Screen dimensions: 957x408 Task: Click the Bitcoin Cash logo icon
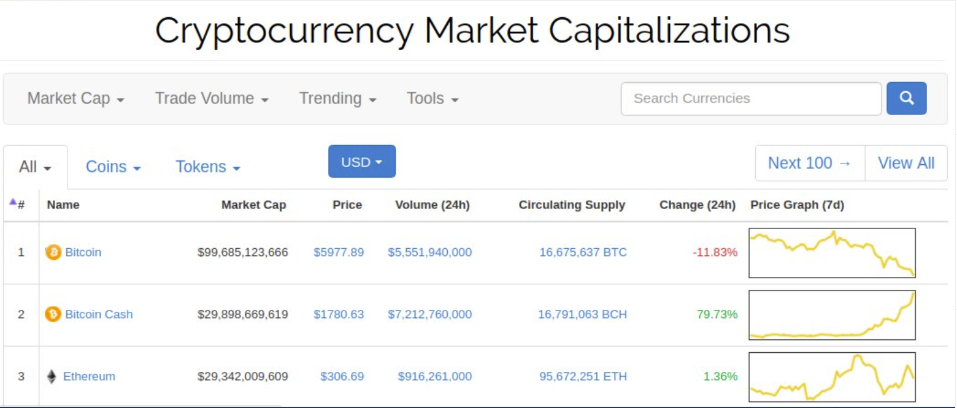(x=53, y=314)
